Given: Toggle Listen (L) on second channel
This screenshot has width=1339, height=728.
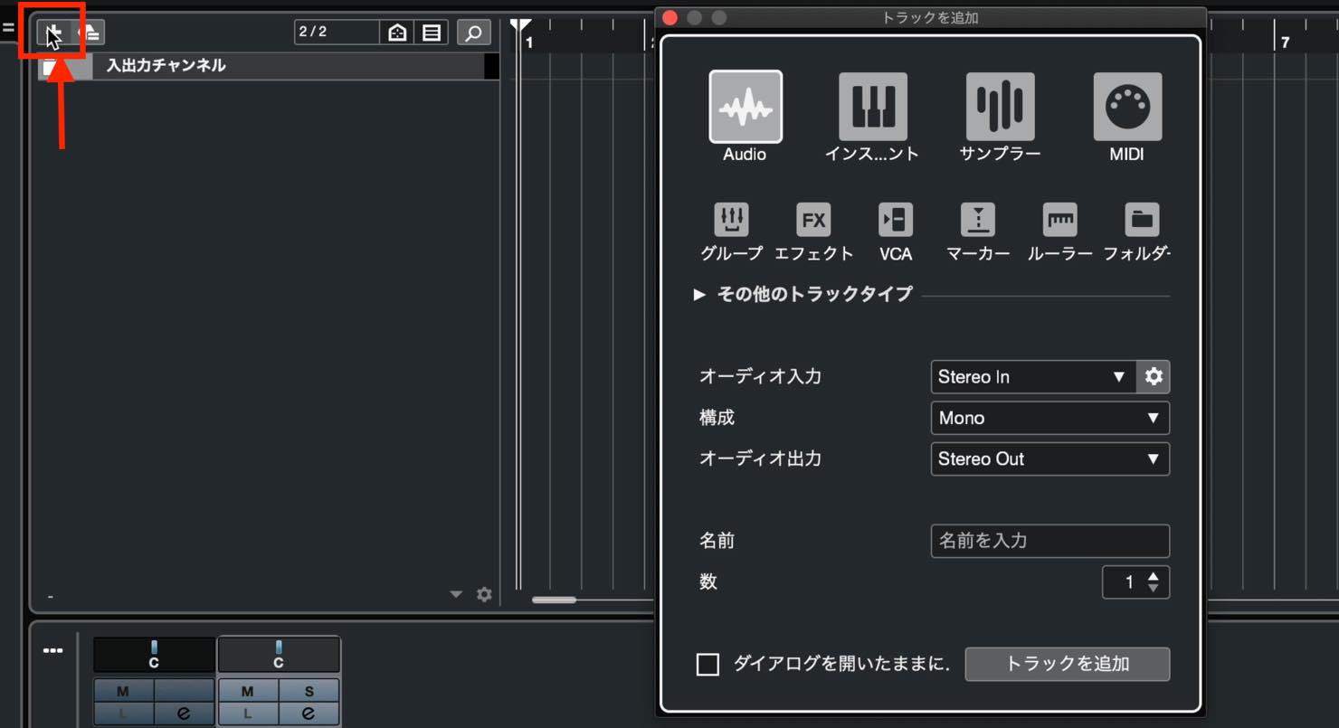Looking at the screenshot, I should click(x=248, y=714).
